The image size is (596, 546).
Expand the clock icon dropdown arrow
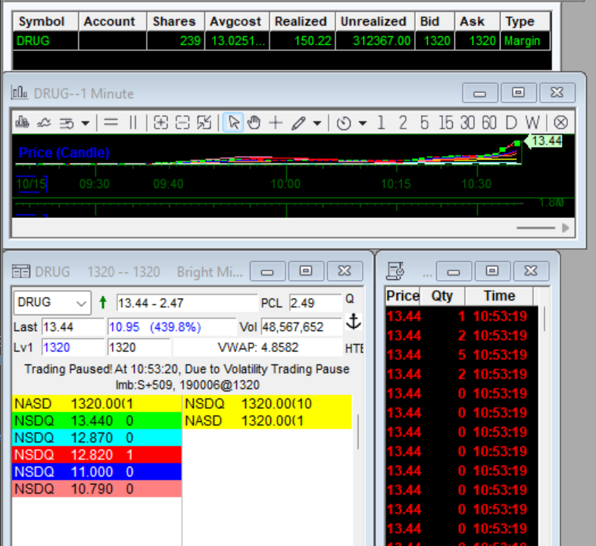(x=362, y=123)
